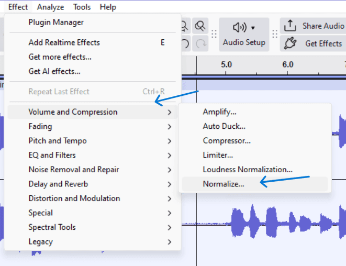Click the 6.0 mark on the timeline ruler
Screen dimensions: 346x266
click(288, 65)
